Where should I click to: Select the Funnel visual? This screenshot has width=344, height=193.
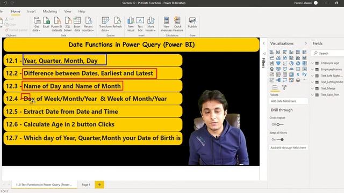click(278, 63)
